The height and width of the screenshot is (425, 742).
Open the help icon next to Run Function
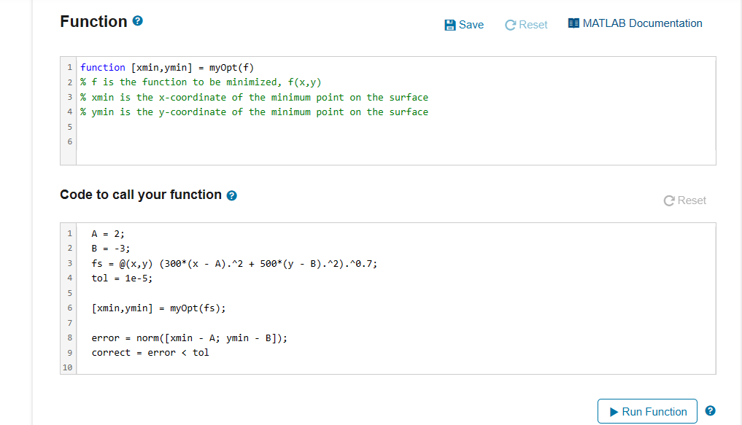pyautogui.click(x=710, y=411)
